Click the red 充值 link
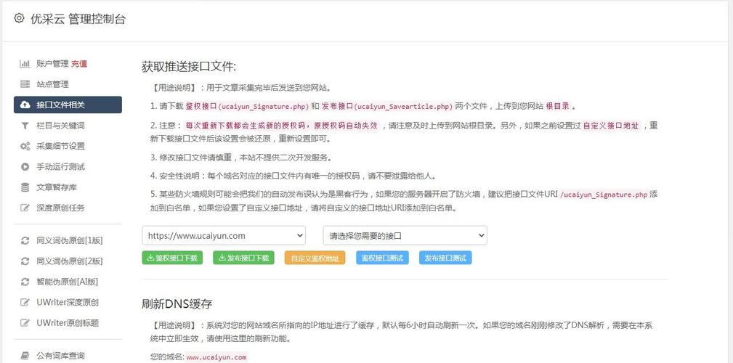 [79, 64]
